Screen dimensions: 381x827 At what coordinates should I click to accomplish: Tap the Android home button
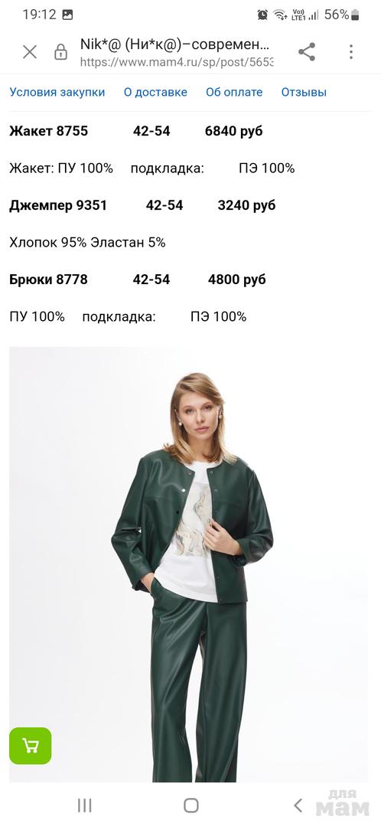pos(190,806)
